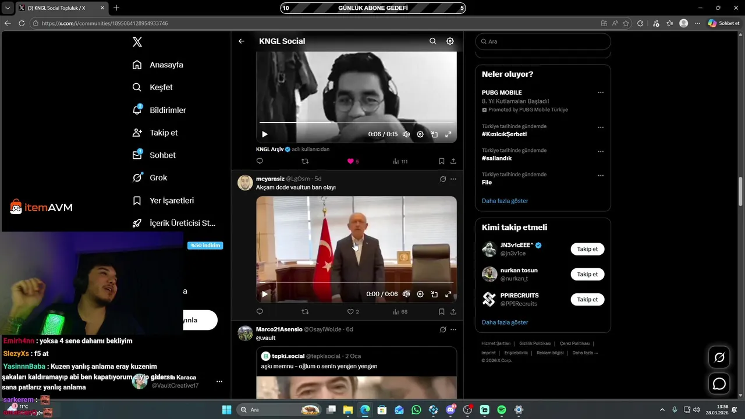Open options for File trend
Screen dimensions: 745x419
[601, 175]
